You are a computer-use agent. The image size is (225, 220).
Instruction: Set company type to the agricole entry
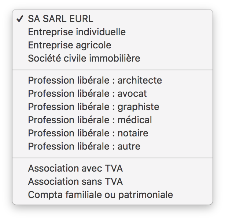coord(112,45)
